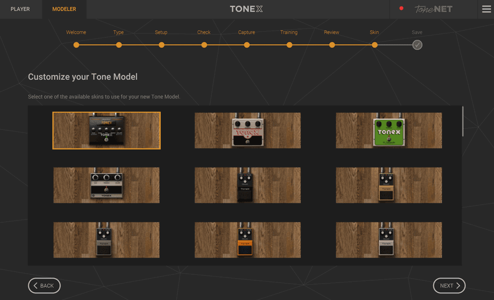Click the Save step label

pyautogui.click(x=417, y=32)
